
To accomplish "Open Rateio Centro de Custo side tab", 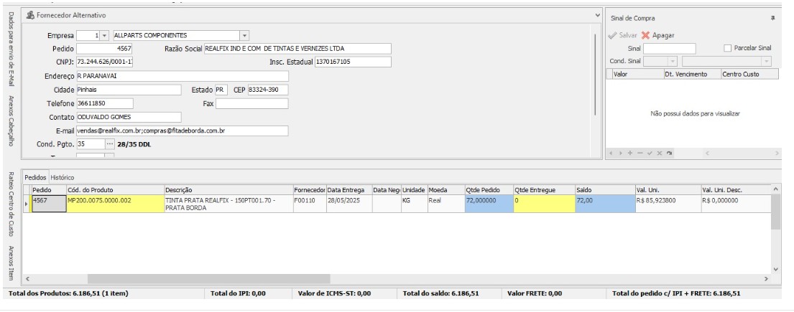I will (x=11, y=204).
